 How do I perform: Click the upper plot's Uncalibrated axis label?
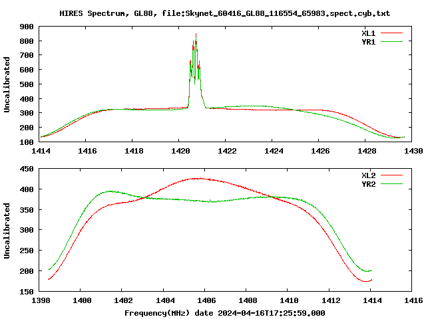coord(7,84)
